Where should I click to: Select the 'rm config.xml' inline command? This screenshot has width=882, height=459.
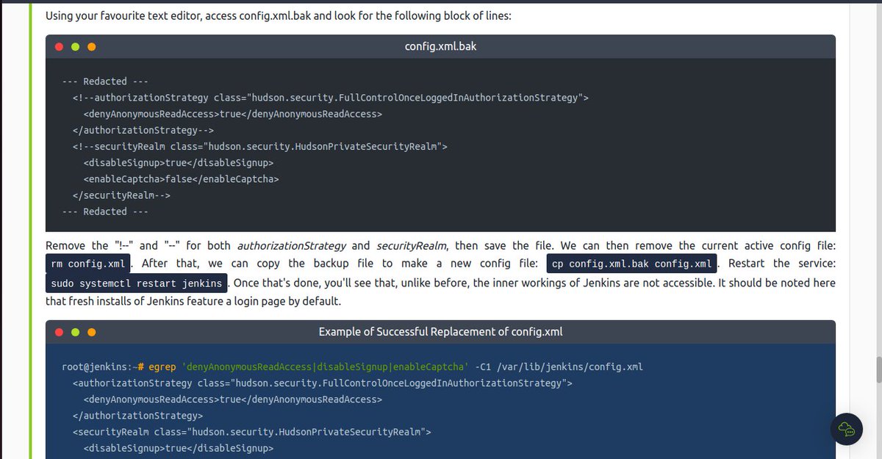click(90, 263)
